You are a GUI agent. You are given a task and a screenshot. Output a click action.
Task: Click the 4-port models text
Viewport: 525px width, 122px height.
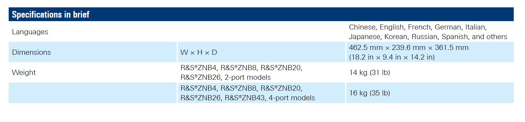pos(291,98)
